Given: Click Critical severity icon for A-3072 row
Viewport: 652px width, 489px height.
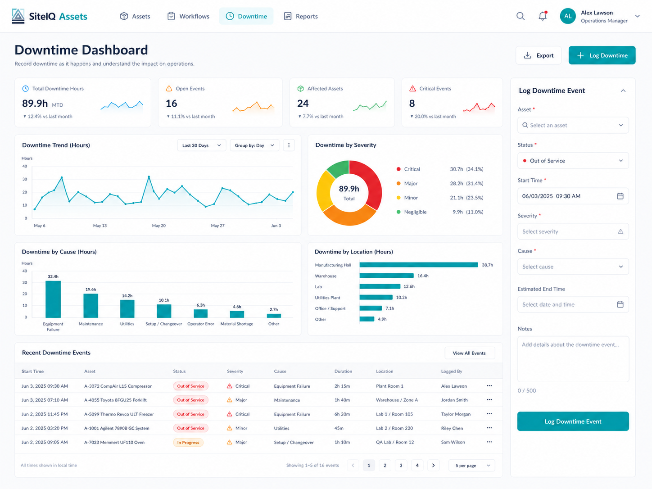Looking at the screenshot, I should [x=230, y=386].
